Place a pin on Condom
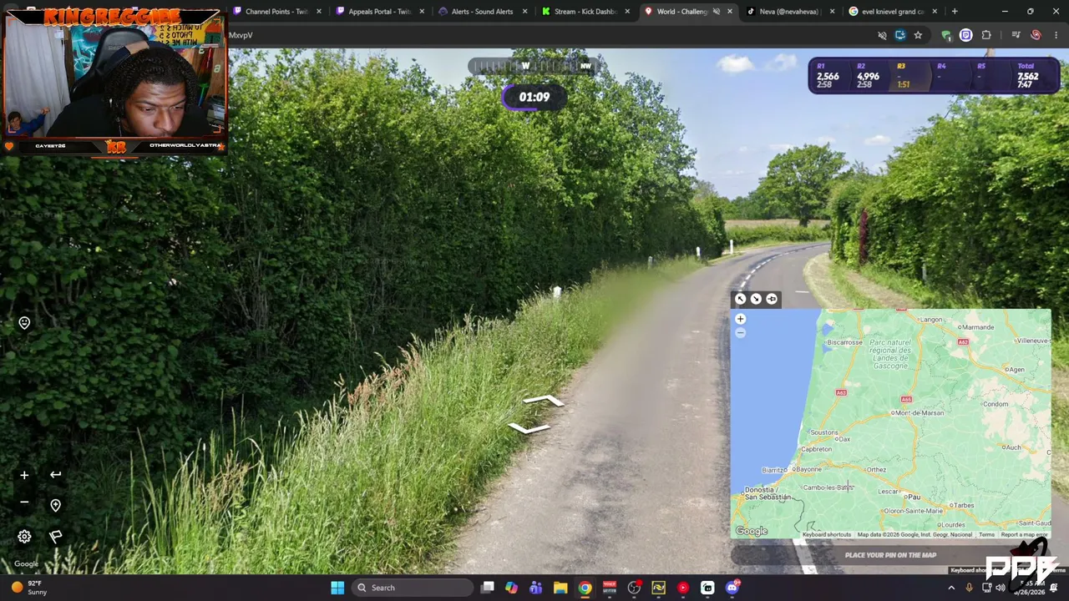The width and height of the screenshot is (1069, 601). point(996,404)
